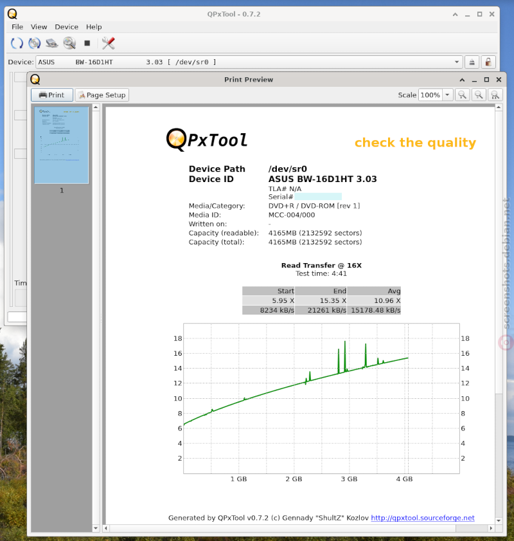This screenshot has height=541, width=514.
Task: Click the QPxTool main window title icon
Action: pyautogui.click(x=12, y=14)
